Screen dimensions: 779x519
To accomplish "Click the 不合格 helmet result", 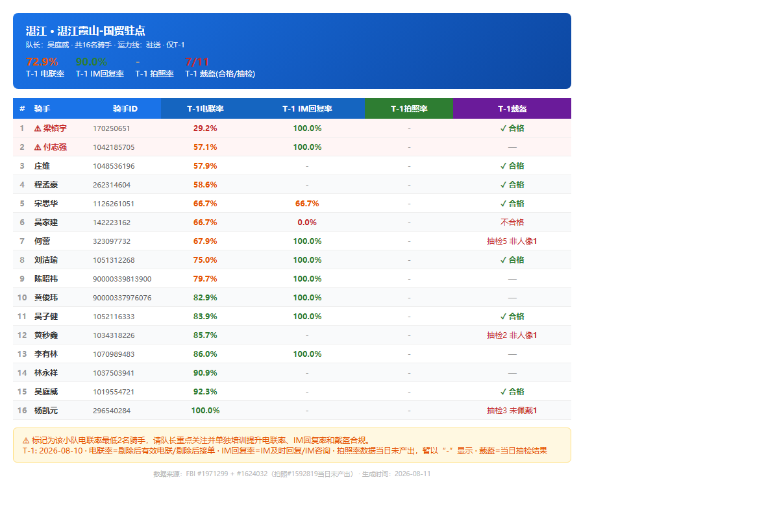I will click(x=512, y=223).
